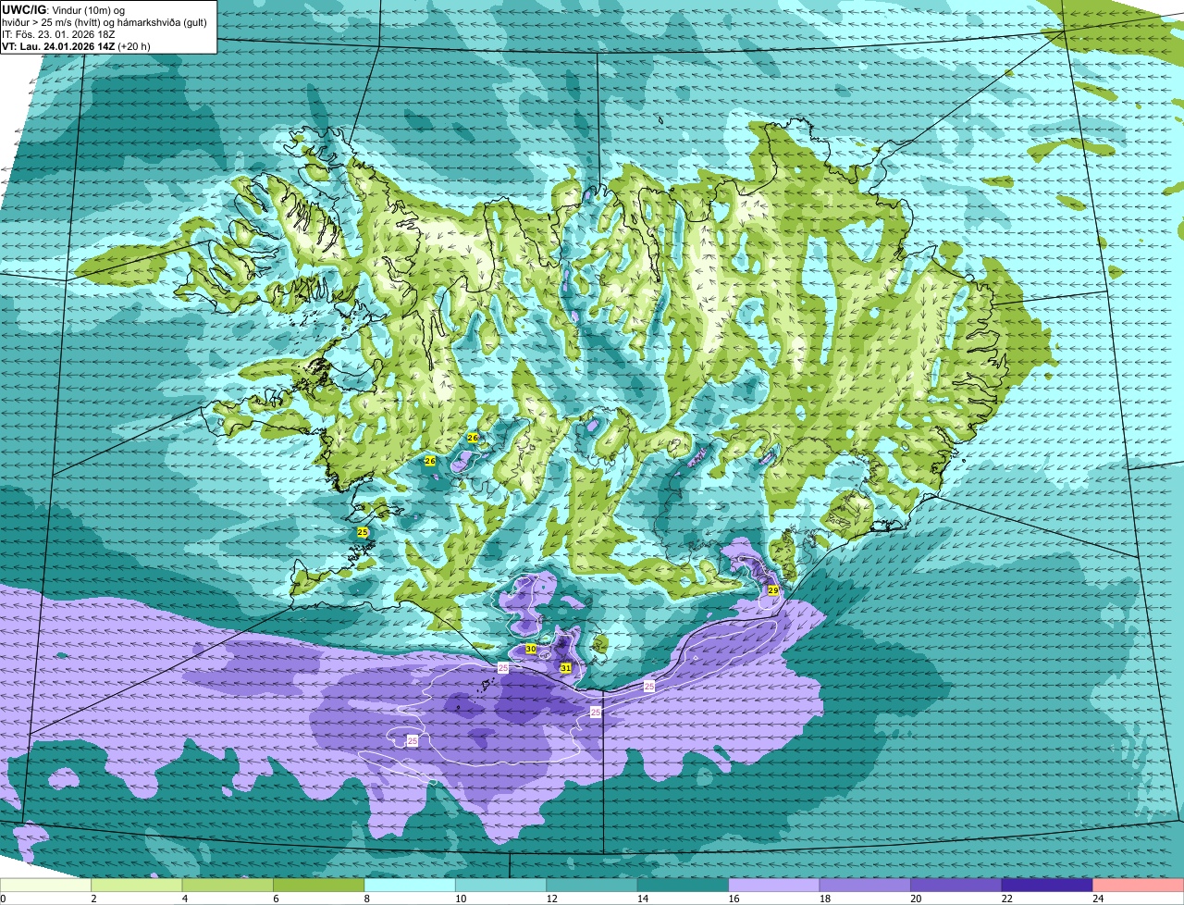Click the 14–16 dark teal legend band
Image resolution: width=1184 pixels, height=905 pixels.
coord(683,886)
